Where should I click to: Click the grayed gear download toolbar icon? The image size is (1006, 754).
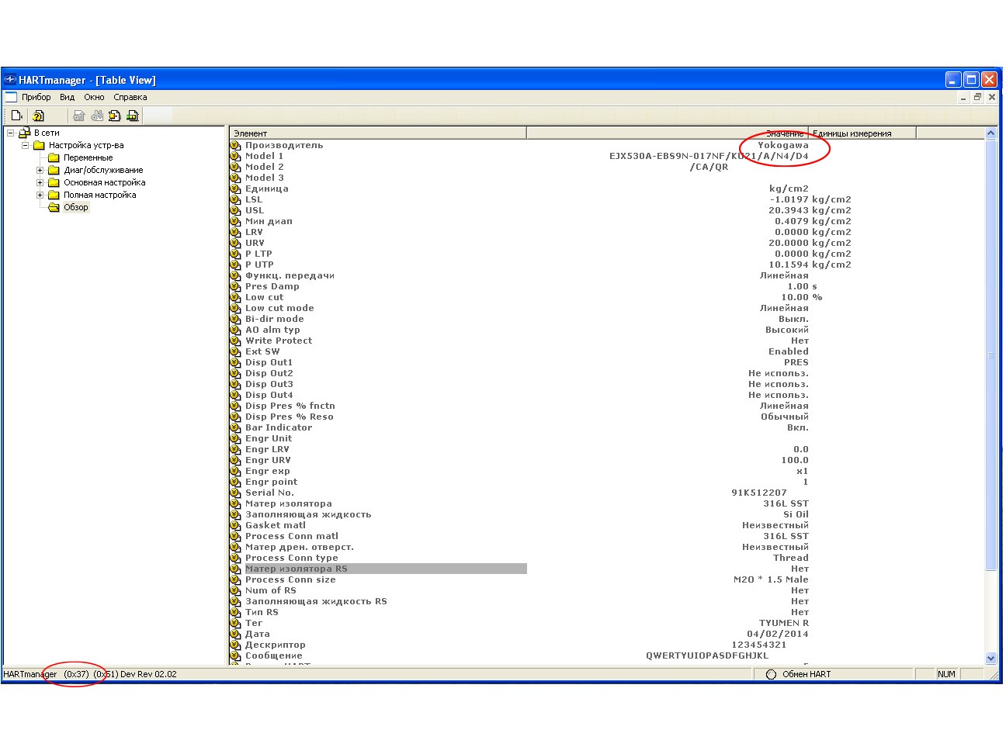tap(97, 116)
